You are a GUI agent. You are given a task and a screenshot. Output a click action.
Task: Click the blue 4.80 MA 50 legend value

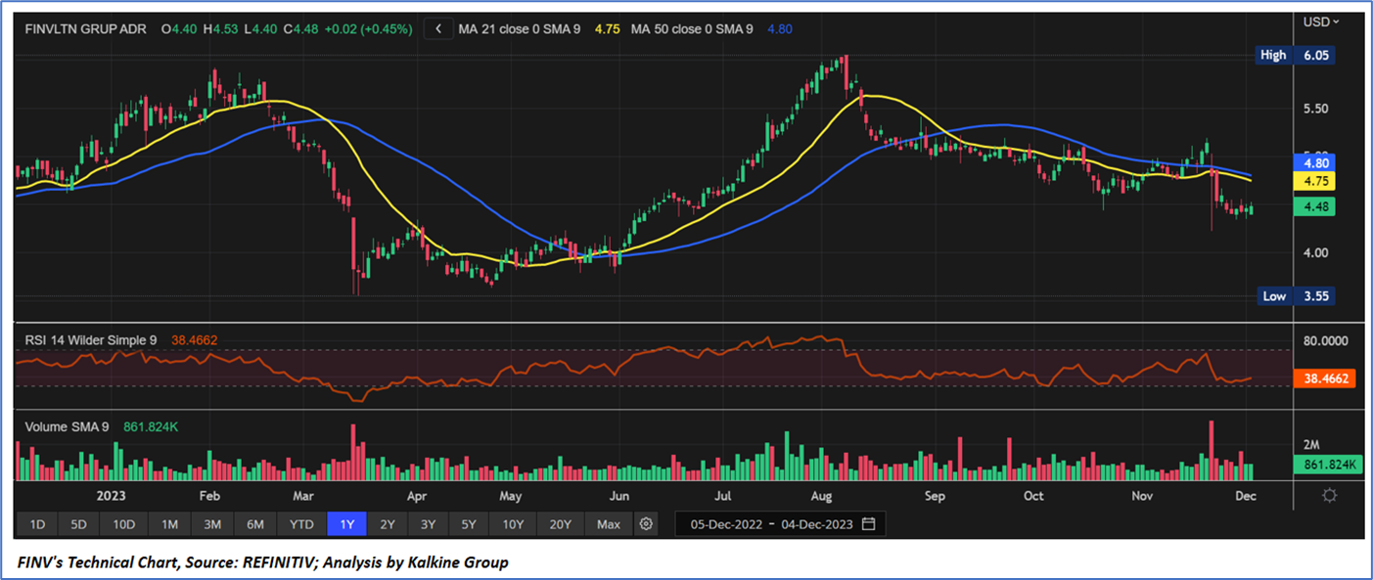[x=780, y=29]
